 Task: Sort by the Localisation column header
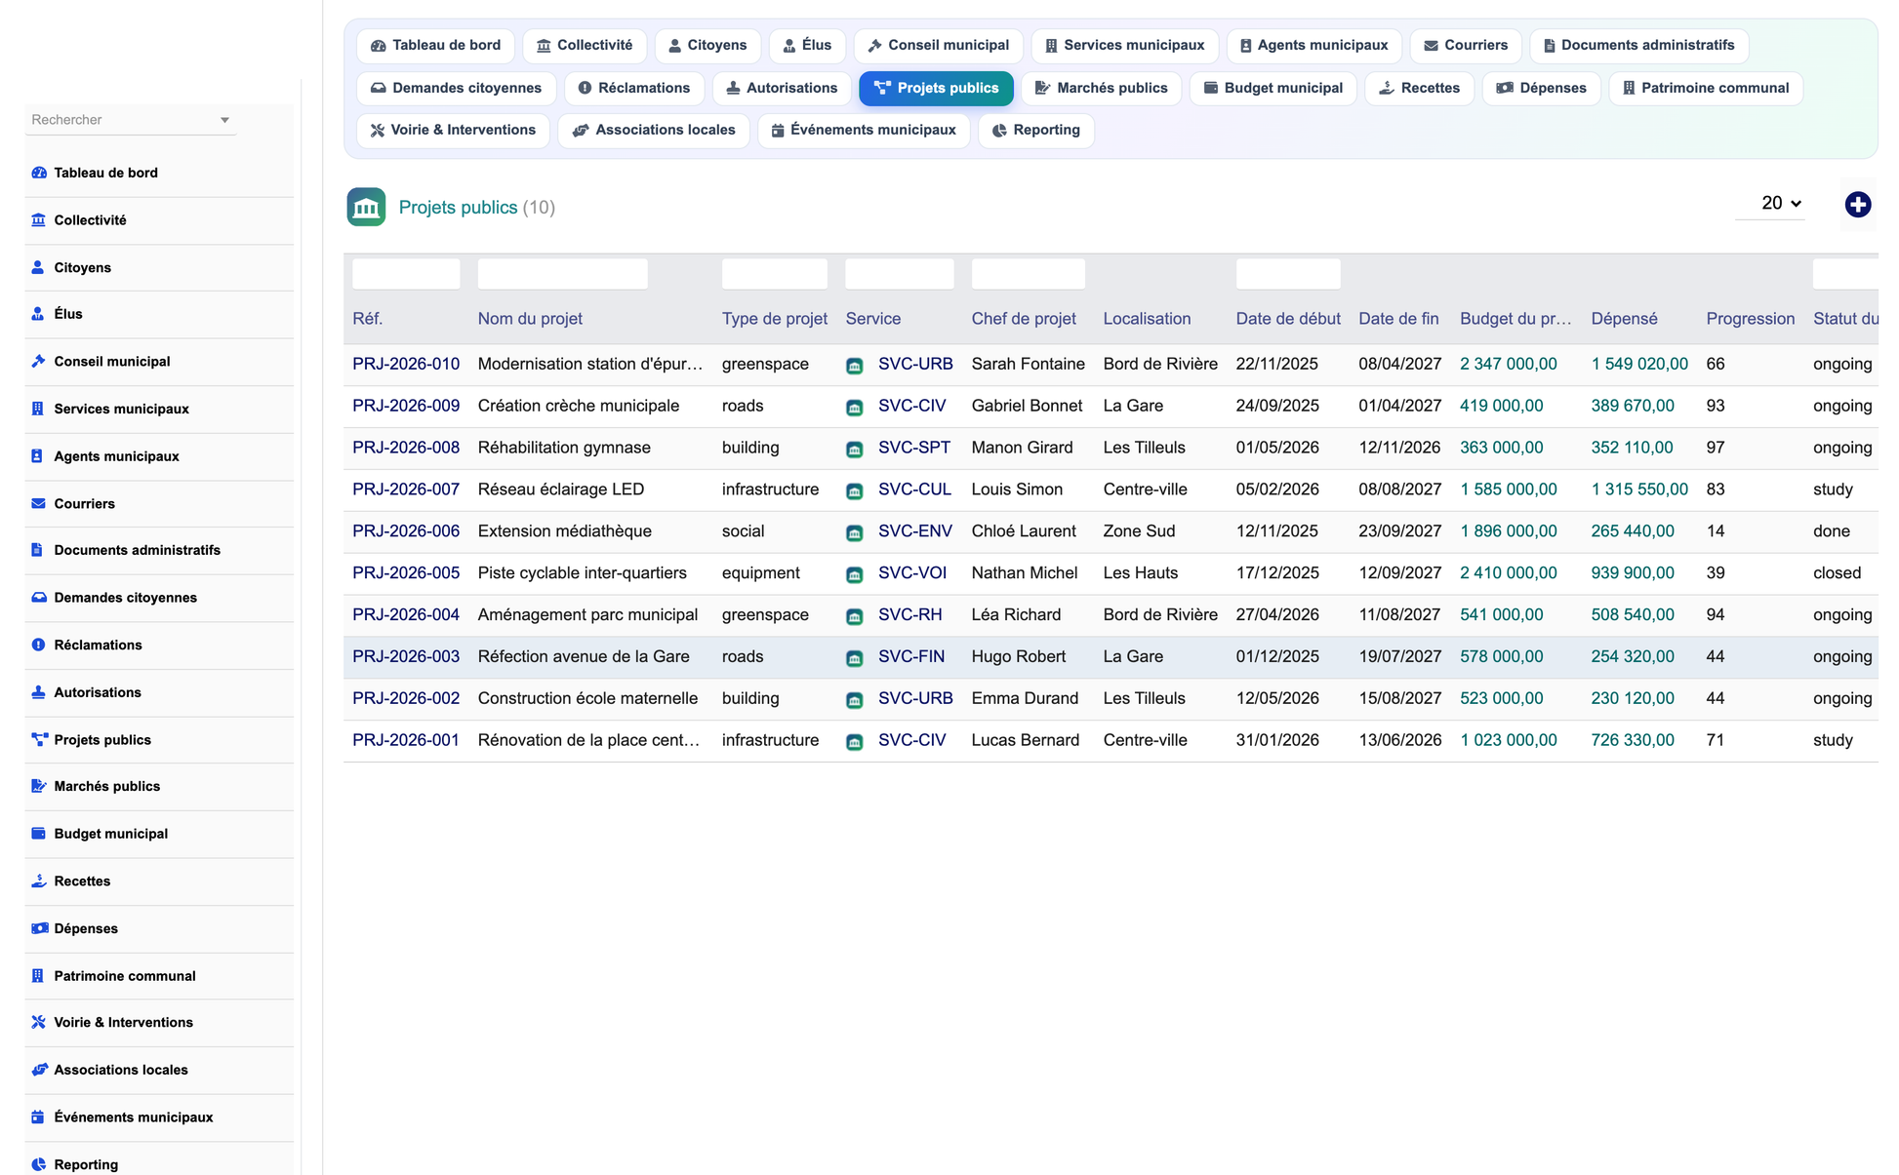[x=1147, y=319]
